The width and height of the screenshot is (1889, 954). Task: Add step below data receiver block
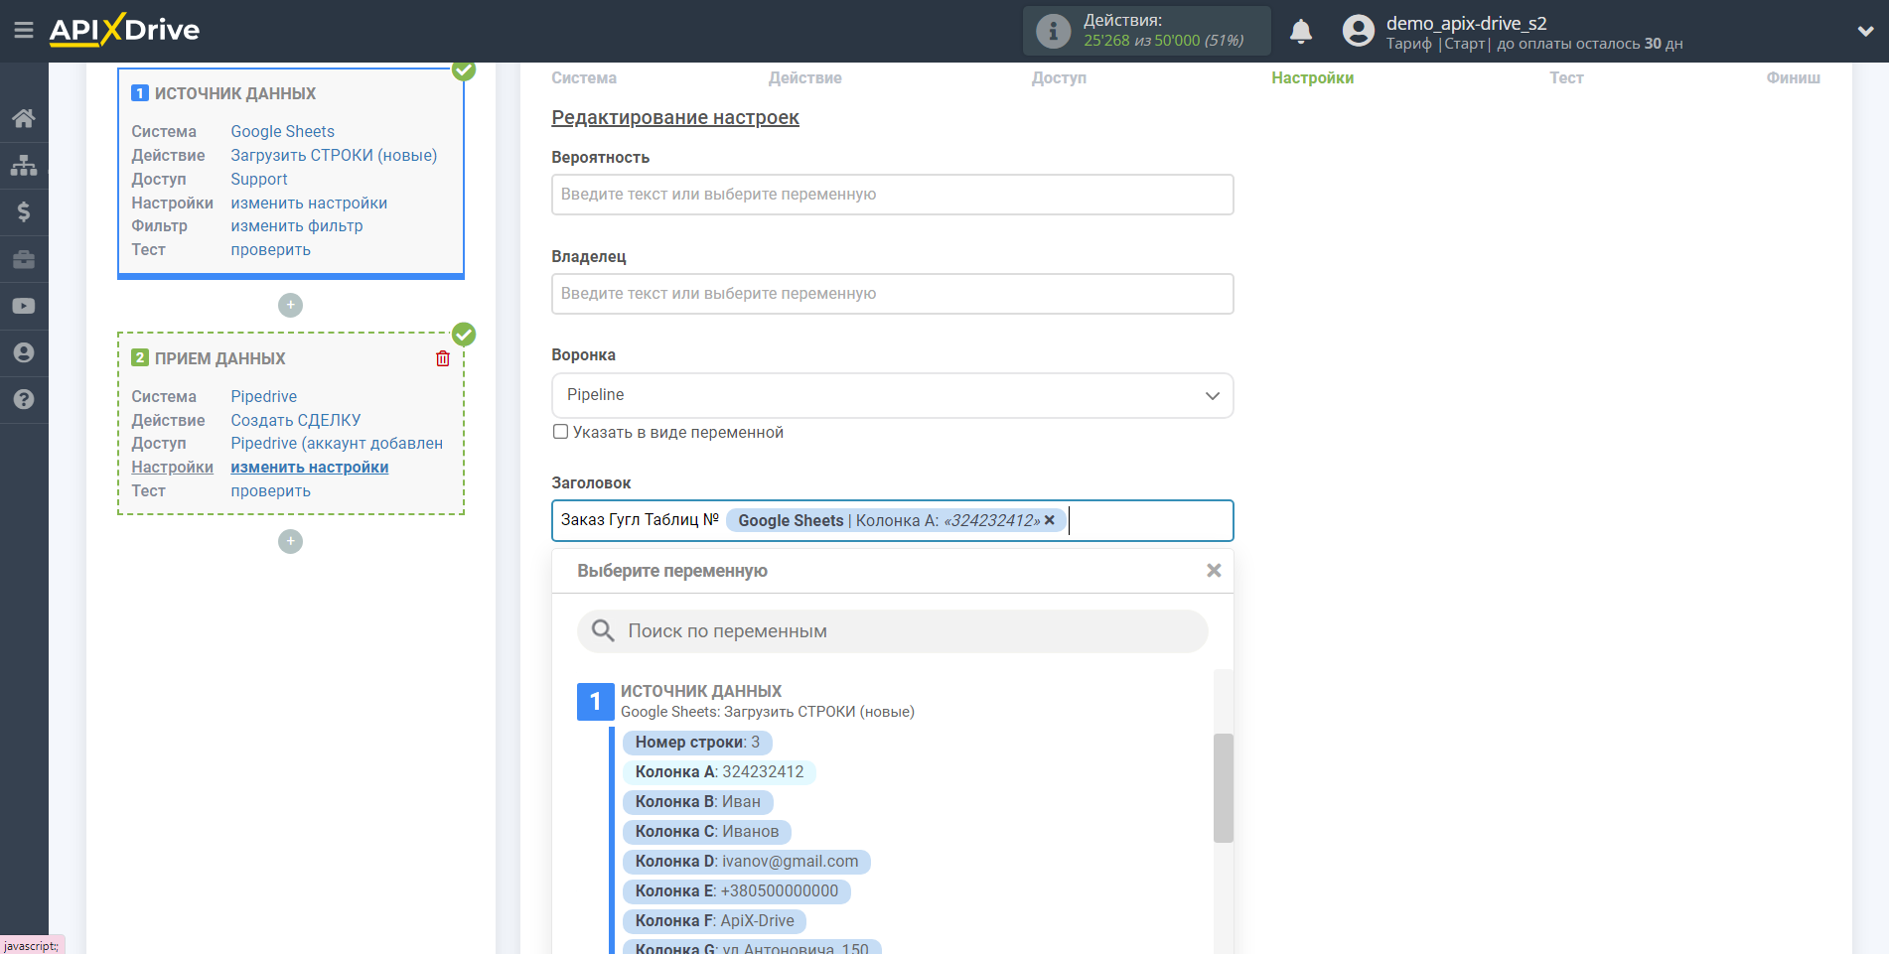(x=290, y=541)
